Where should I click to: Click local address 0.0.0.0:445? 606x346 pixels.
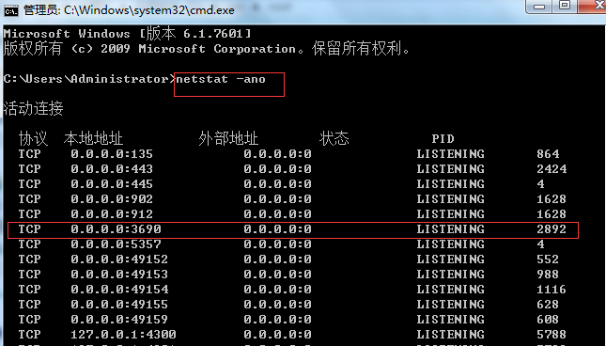click(112, 184)
